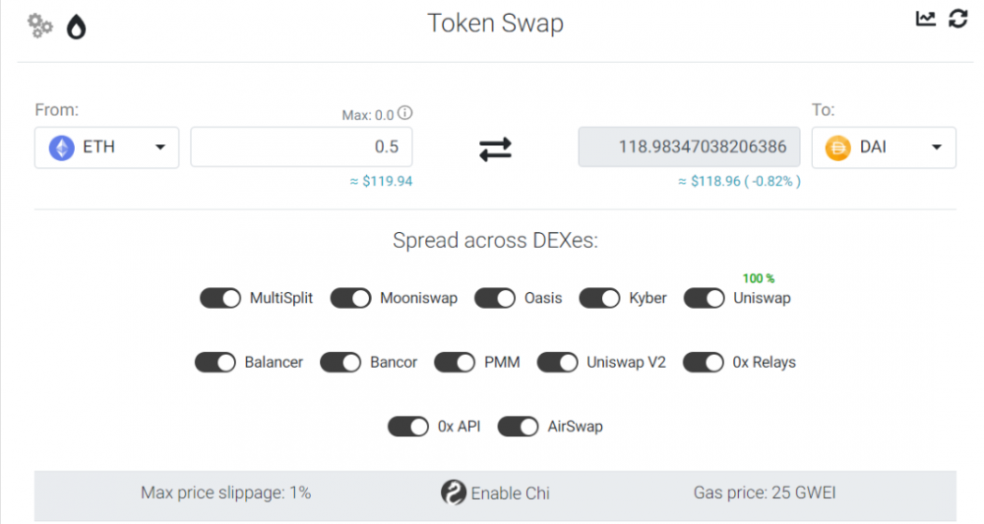Disable the MultiSplit toggle
The image size is (984, 524).
pyautogui.click(x=219, y=298)
